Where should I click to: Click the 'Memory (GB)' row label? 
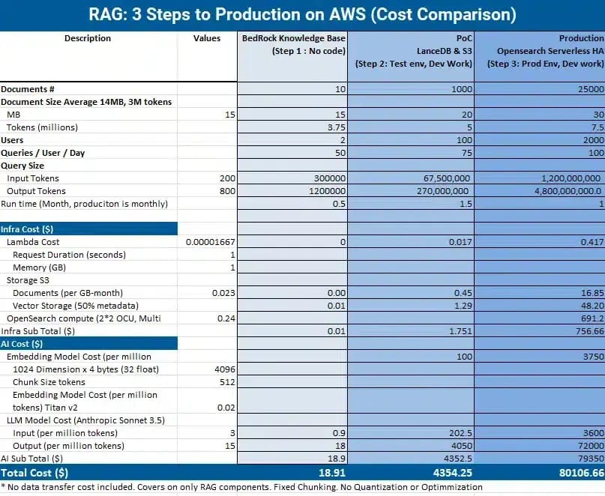[39, 267]
